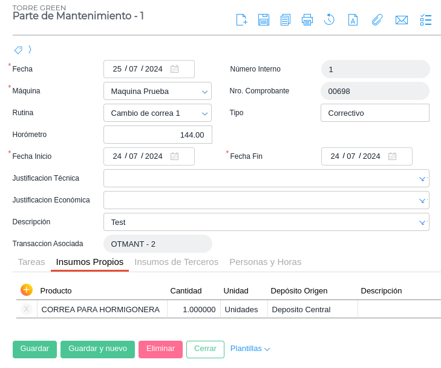Click the tag label icon

[x=18, y=50]
